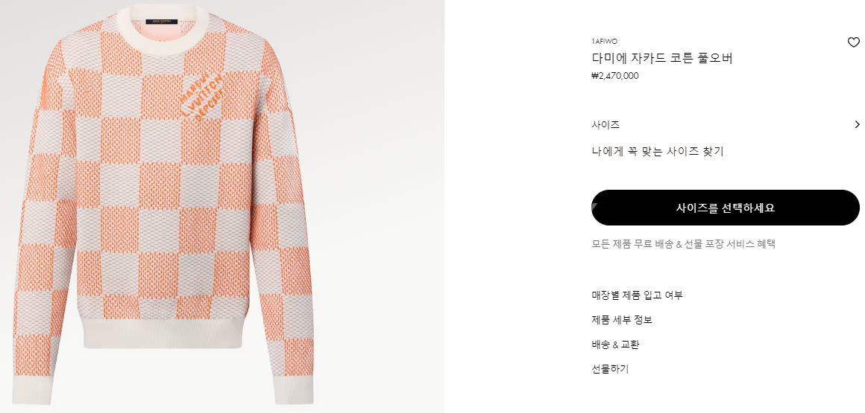Open 매장별 제품 입고 여부
Viewport: 865px width, 413px height.
point(637,295)
